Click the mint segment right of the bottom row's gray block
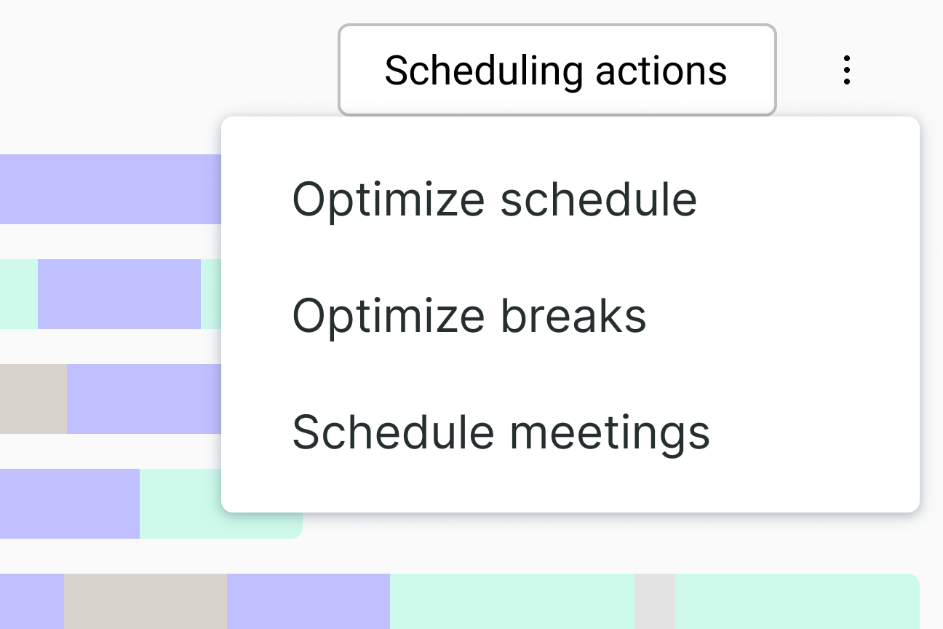This screenshot has width=943, height=629. point(797,601)
